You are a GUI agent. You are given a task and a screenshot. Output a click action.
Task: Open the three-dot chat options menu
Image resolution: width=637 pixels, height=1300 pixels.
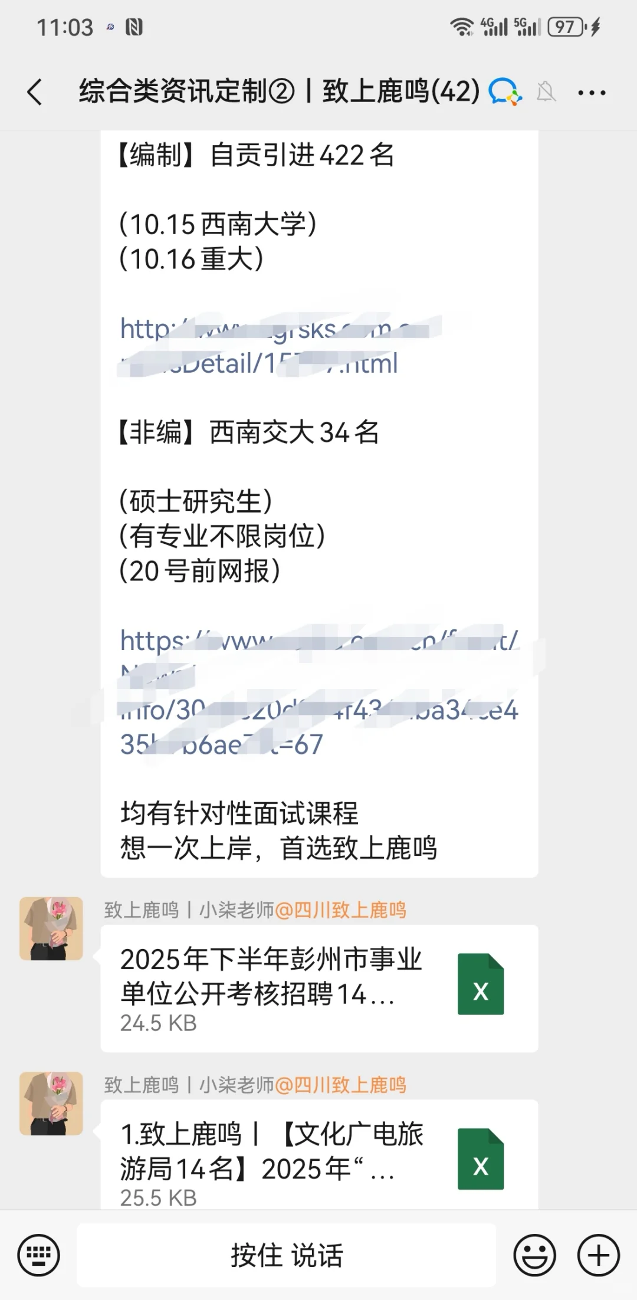[592, 93]
